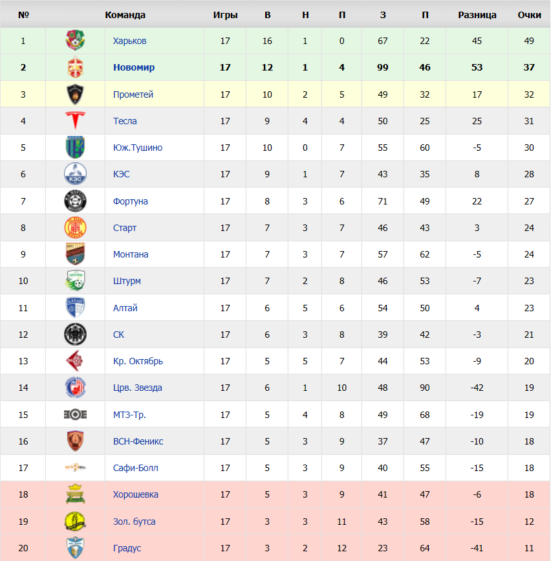Viewport: 551px width, 561px height.
Task: Click the red Тесла logo
Action: (x=75, y=120)
